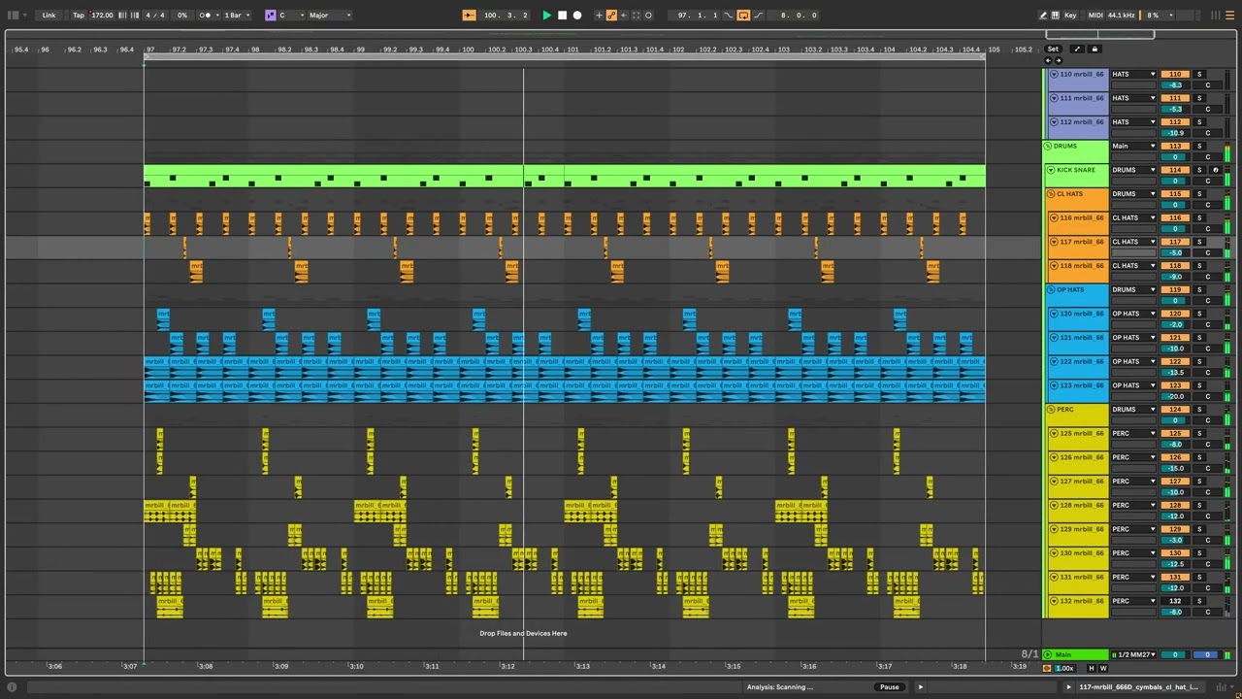Click the Link button

pyautogui.click(x=49, y=16)
